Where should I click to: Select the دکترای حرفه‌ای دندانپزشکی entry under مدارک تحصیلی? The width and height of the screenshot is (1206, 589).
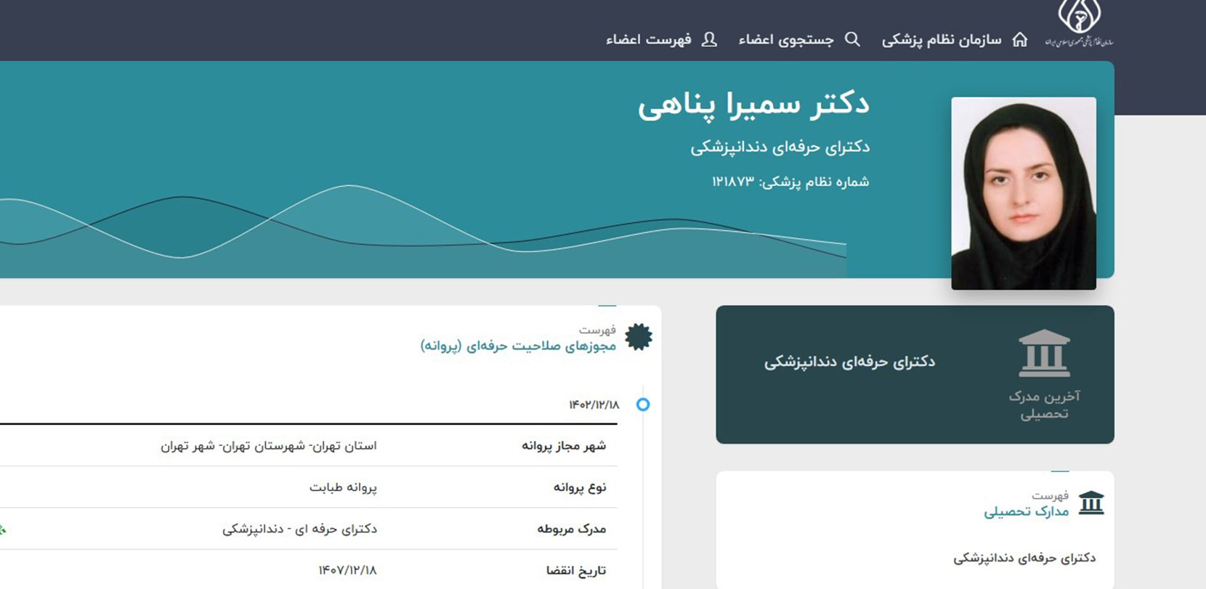(1024, 558)
